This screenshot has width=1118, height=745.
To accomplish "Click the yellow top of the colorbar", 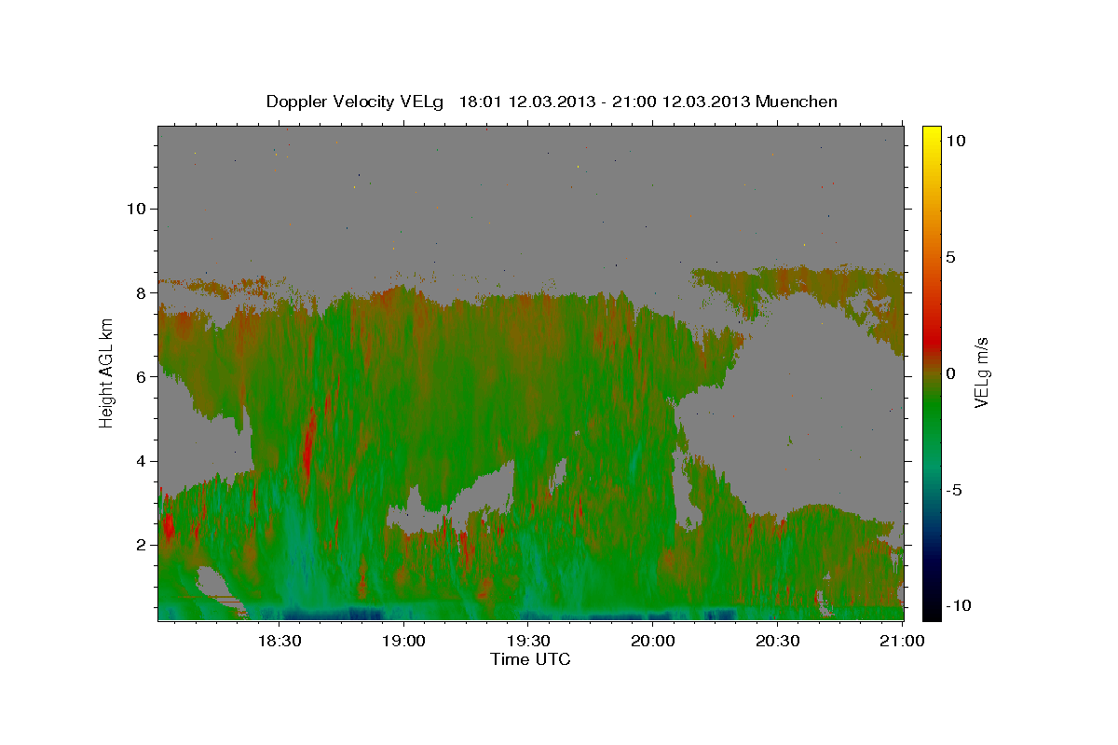I will tap(931, 133).
